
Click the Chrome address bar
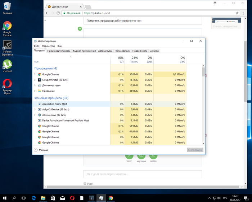(150, 13)
